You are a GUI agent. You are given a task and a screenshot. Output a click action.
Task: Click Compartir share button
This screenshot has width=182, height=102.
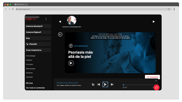(x=152, y=77)
